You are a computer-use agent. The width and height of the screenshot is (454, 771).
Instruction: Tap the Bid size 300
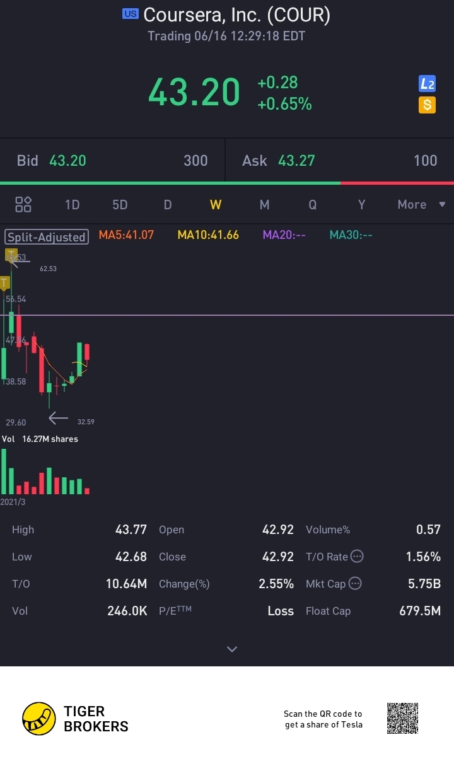coord(195,161)
